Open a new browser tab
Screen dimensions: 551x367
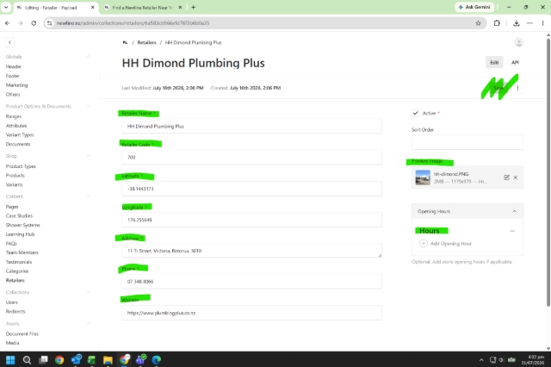pyautogui.click(x=193, y=7)
